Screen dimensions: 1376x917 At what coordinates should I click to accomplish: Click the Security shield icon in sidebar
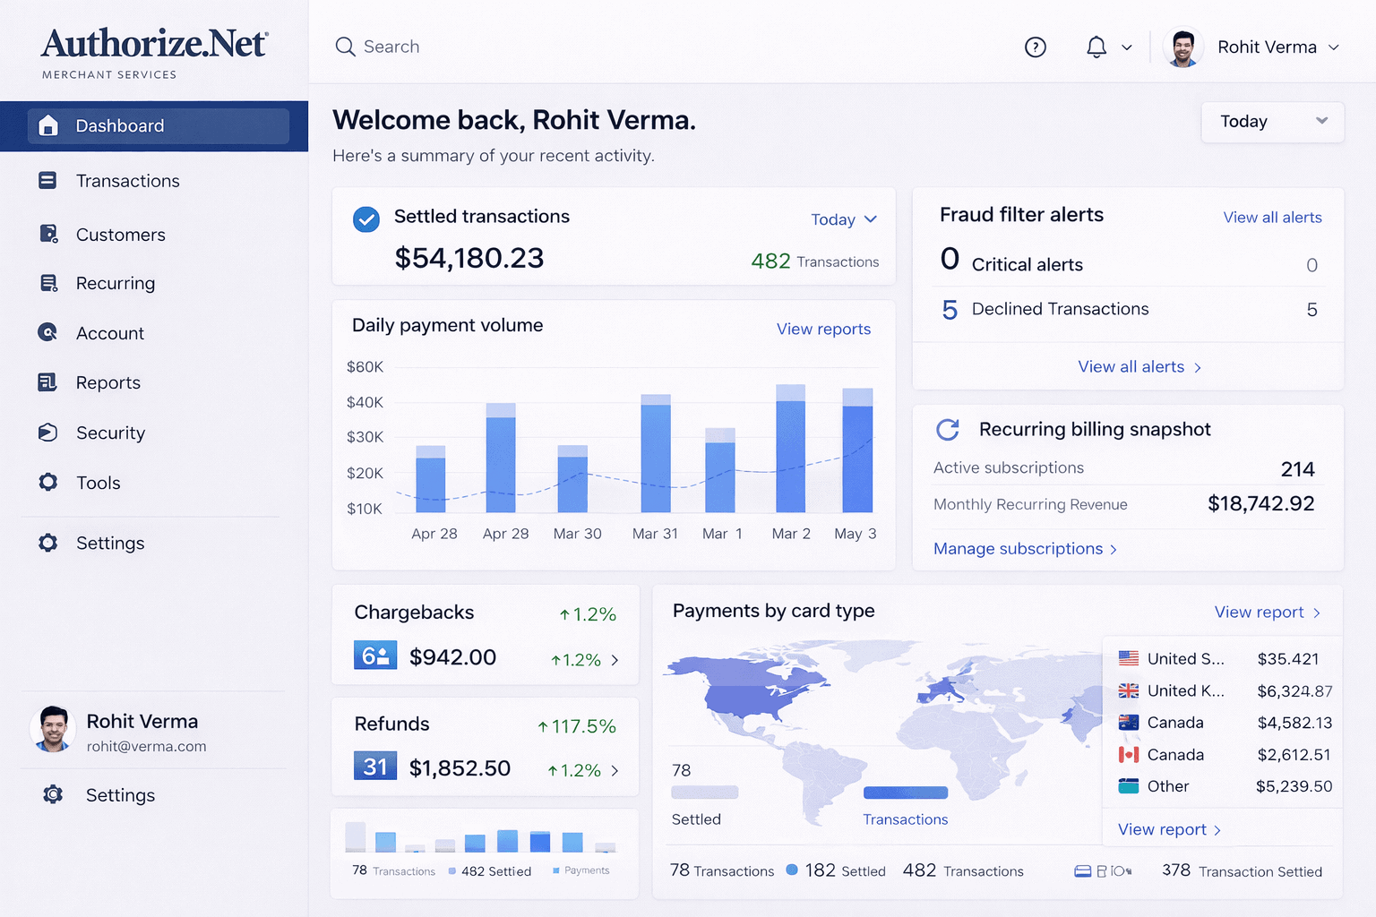pos(48,433)
